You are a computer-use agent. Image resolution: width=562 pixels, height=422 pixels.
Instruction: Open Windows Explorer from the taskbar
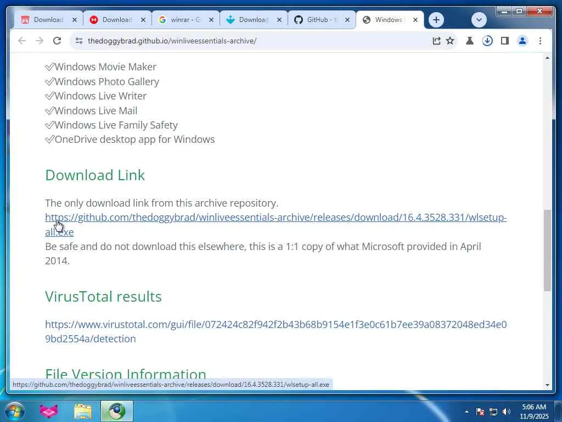pos(83,411)
